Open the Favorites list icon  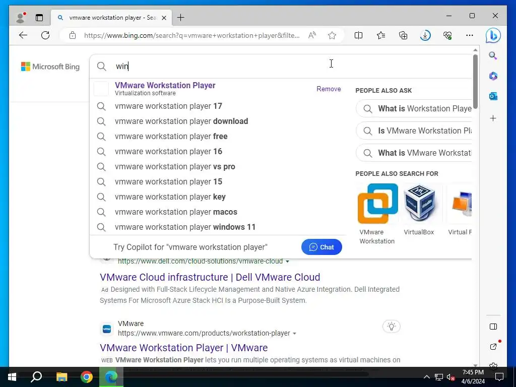click(381, 35)
